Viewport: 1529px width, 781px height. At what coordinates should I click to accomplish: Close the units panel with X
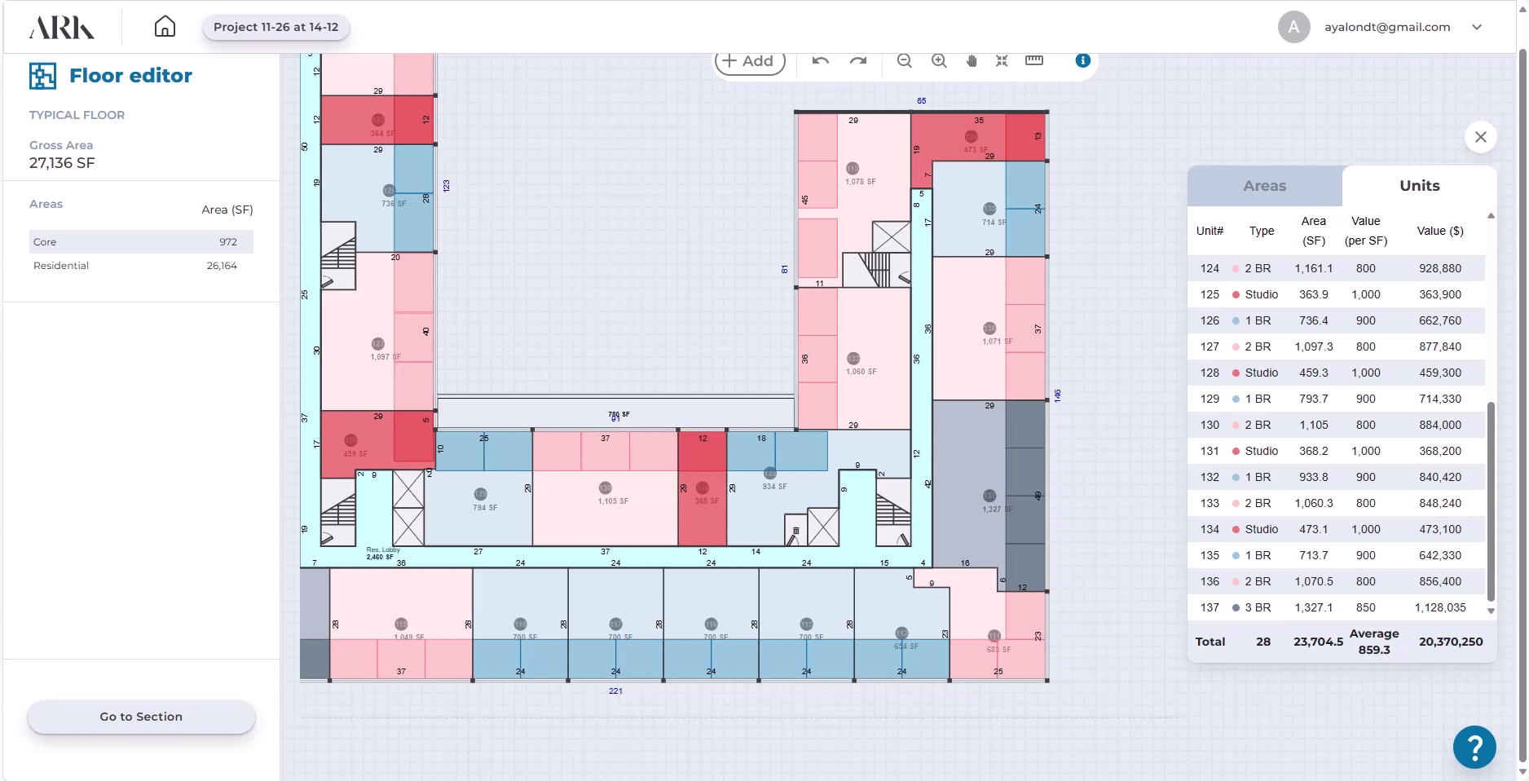[1481, 137]
